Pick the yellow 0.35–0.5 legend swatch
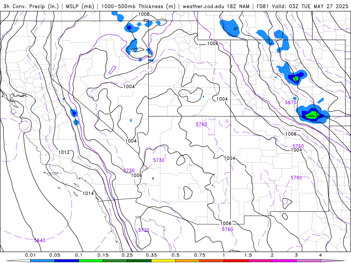 pos(163,261)
